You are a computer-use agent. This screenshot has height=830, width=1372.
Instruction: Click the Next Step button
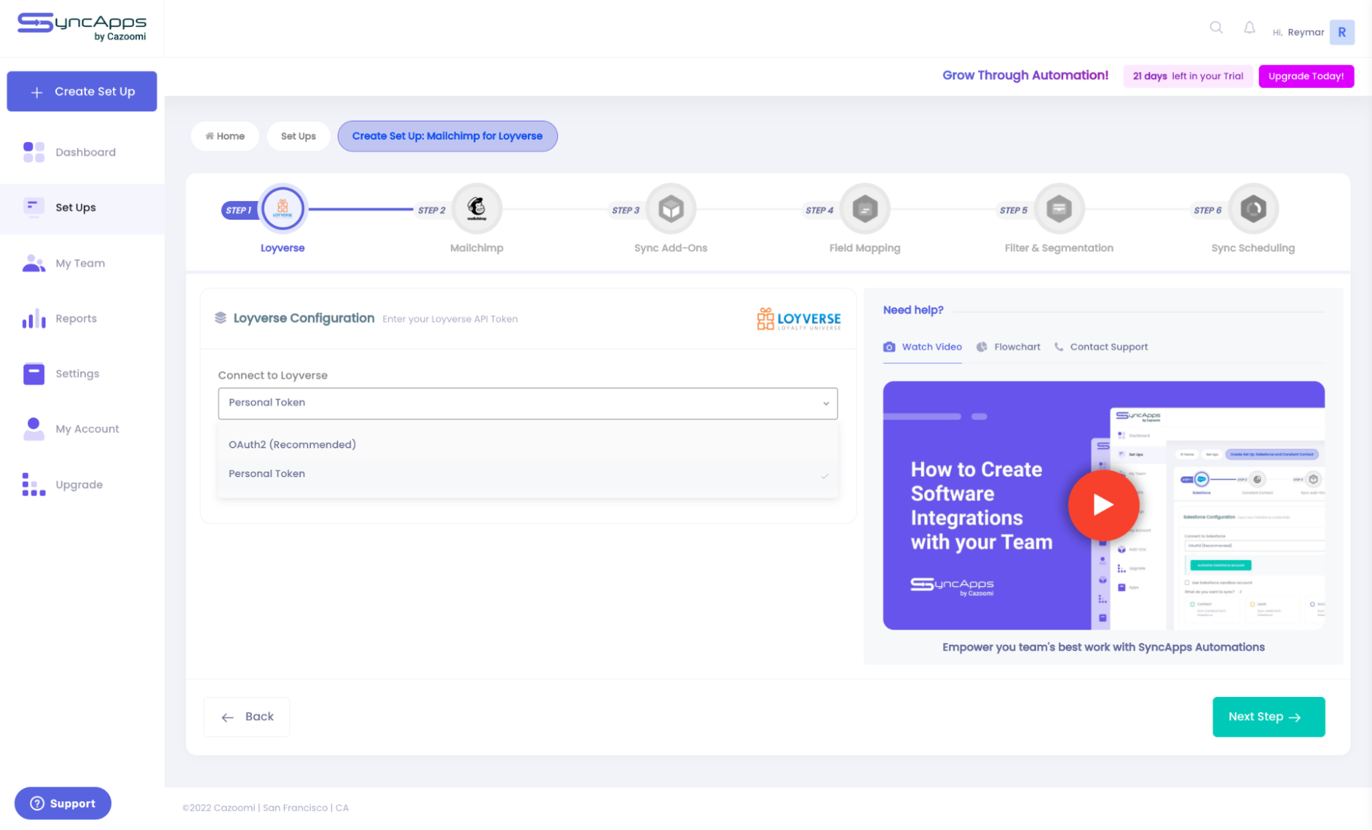[x=1268, y=717]
